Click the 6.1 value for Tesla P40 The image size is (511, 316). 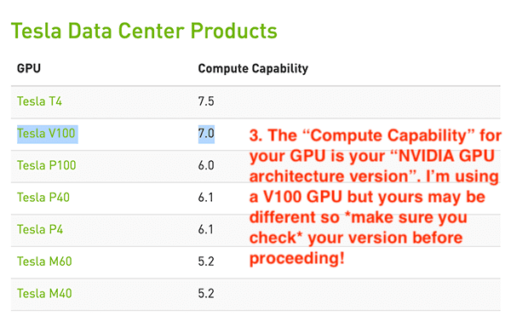(x=205, y=198)
